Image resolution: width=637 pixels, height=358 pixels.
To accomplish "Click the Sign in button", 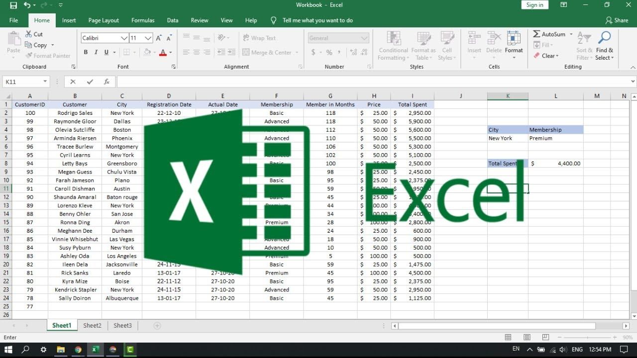I will [x=535, y=5].
